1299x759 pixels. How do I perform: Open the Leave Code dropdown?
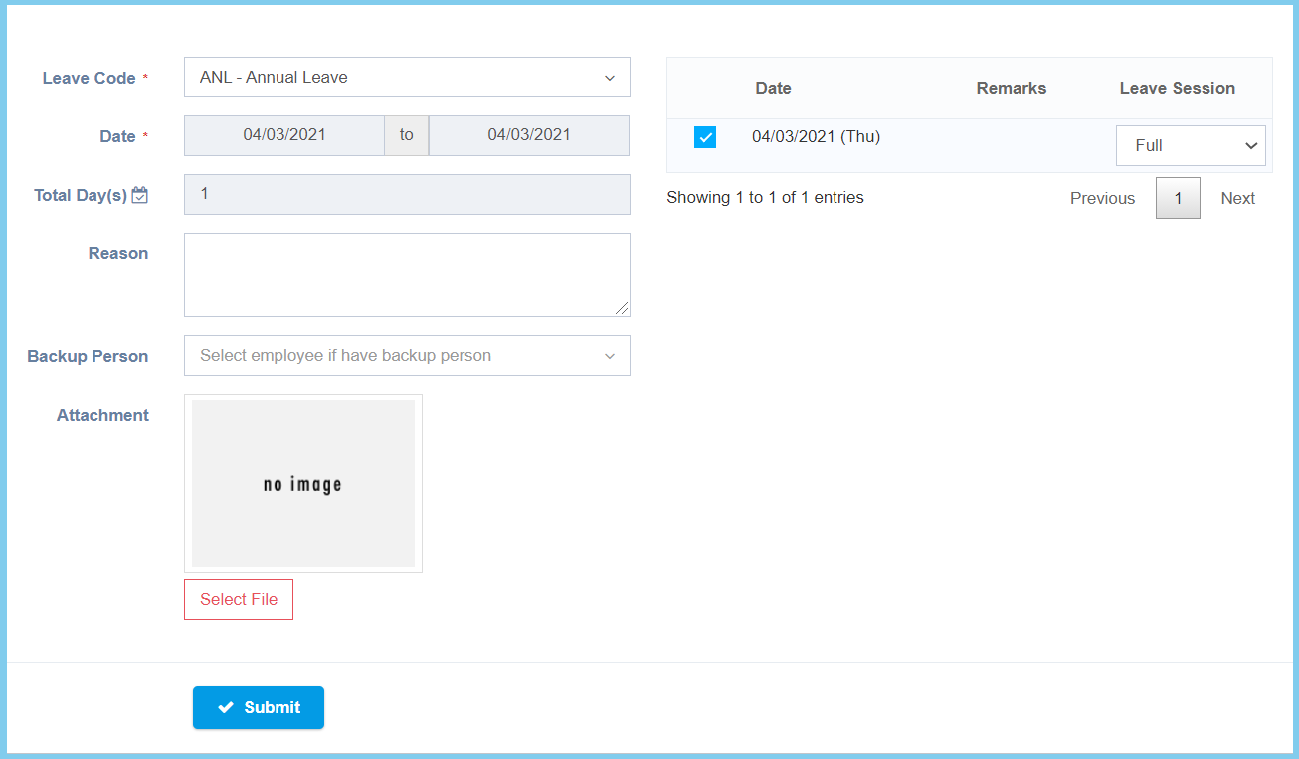click(x=407, y=78)
